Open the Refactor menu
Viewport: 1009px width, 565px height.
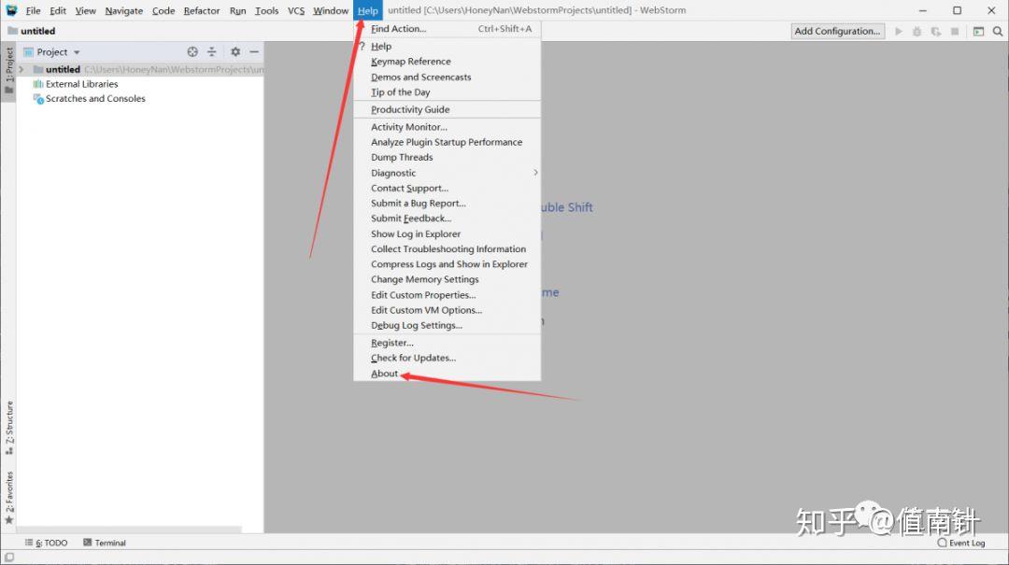point(202,10)
